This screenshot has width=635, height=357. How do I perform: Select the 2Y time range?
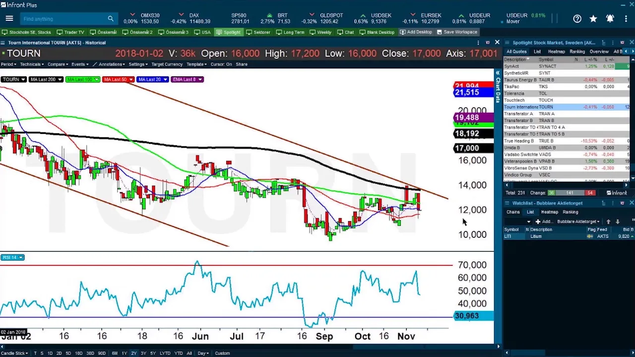tap(133, 353)
